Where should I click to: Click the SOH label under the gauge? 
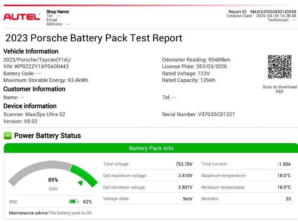[53, 189]
